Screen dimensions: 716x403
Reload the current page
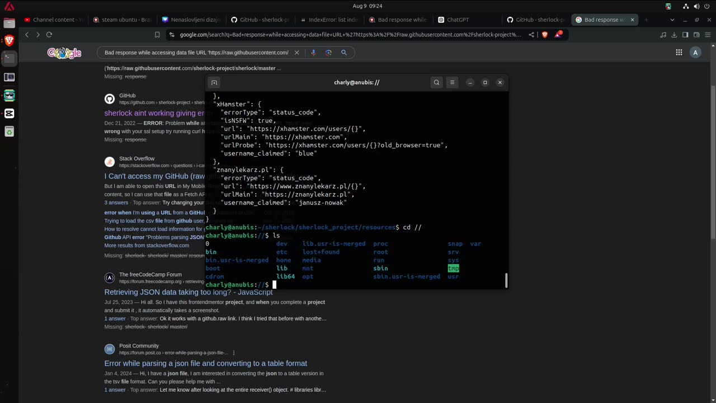[x=49, y=35]
